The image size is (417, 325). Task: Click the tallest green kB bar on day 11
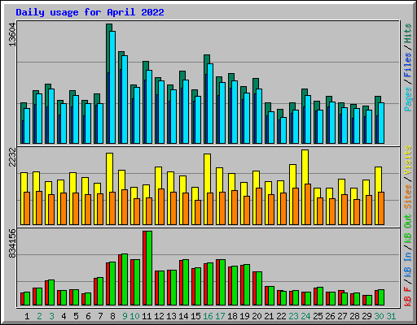tap(149, 268)
